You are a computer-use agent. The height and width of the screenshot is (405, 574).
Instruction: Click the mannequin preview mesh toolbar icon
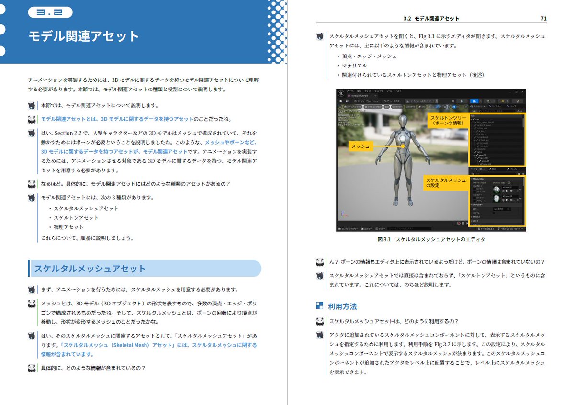[x=461, y=101]
